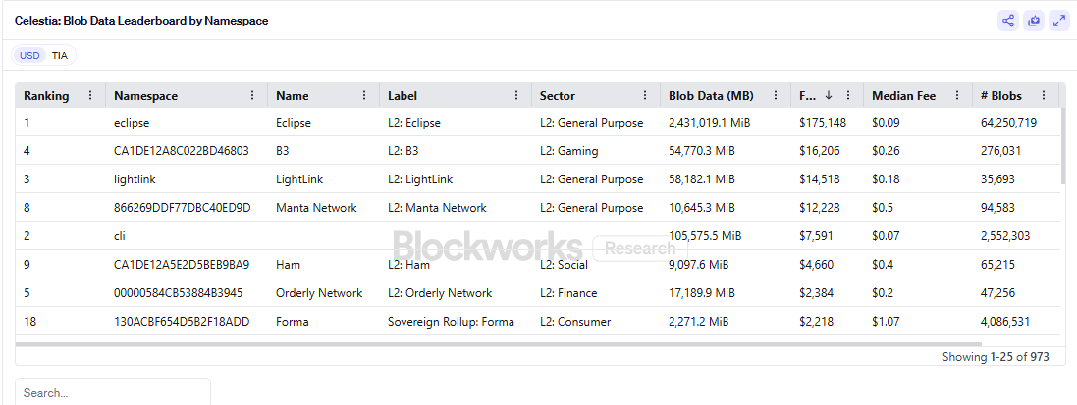Image resolution: width=1077 pixels, height=405 pixels.
Task: Sort by Blob Data (MB) header
Action: pos(711,96)
